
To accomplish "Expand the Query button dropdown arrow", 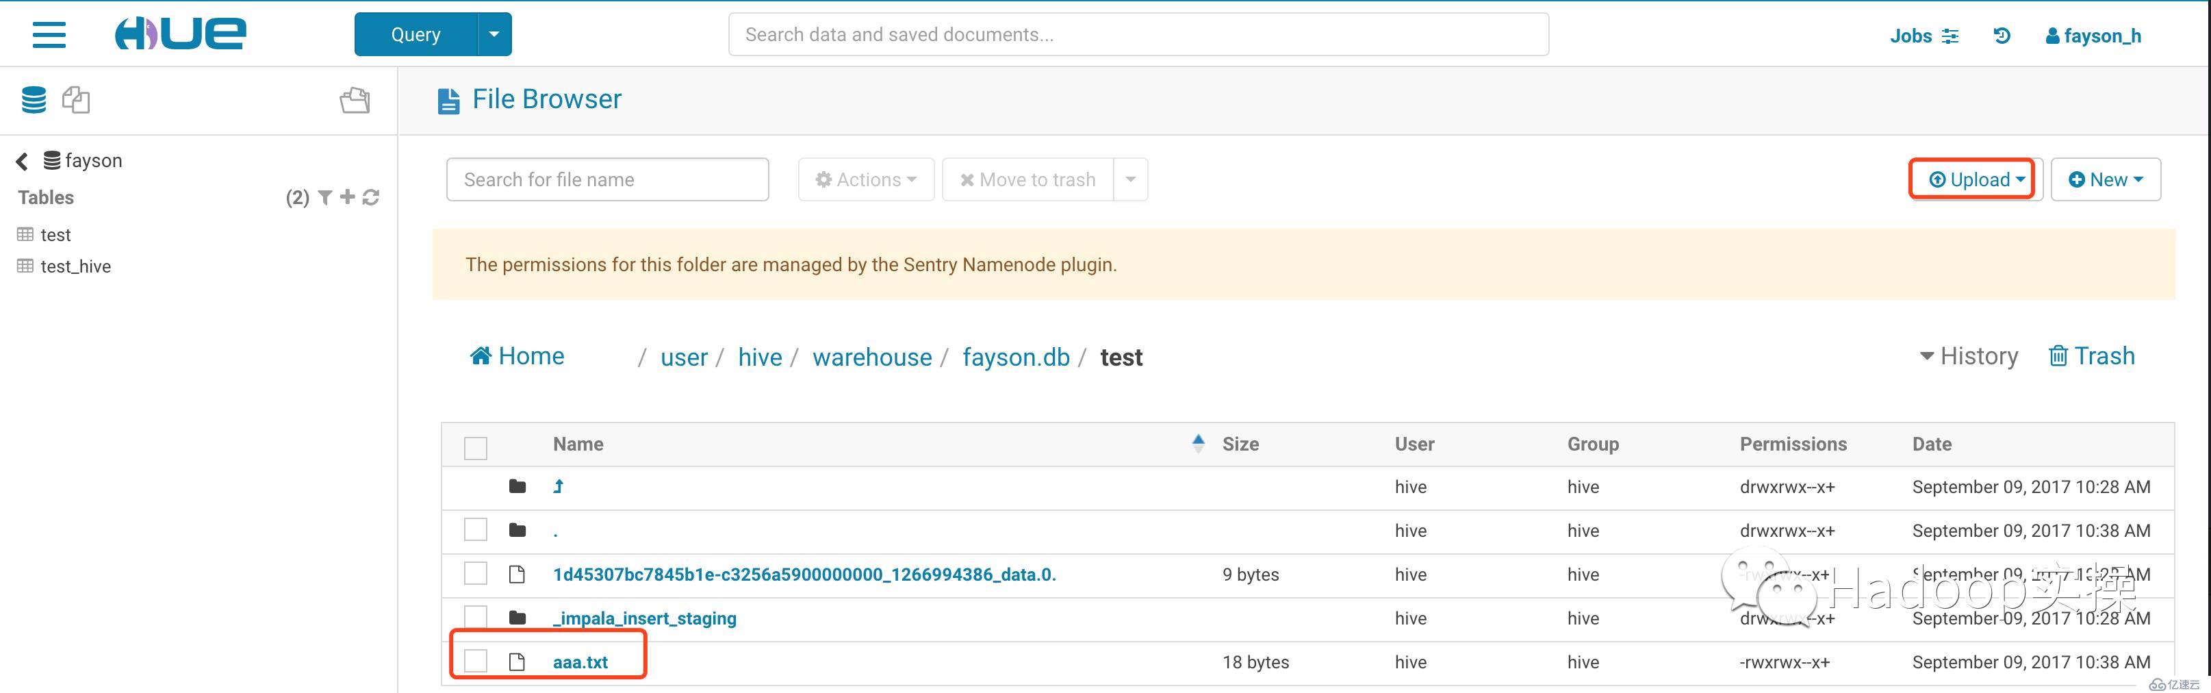I will (x=494, y=34).
